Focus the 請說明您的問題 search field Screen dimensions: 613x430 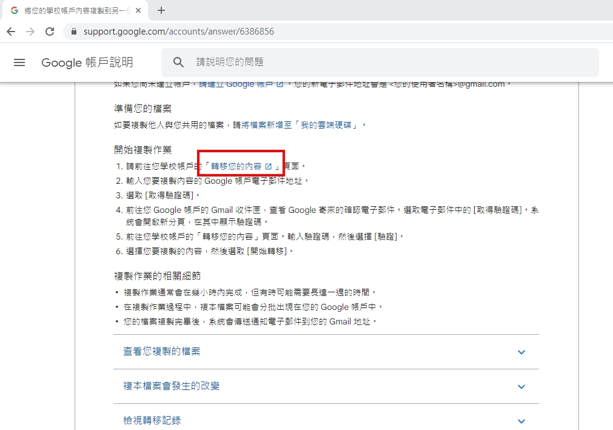[x=380, y=62]
